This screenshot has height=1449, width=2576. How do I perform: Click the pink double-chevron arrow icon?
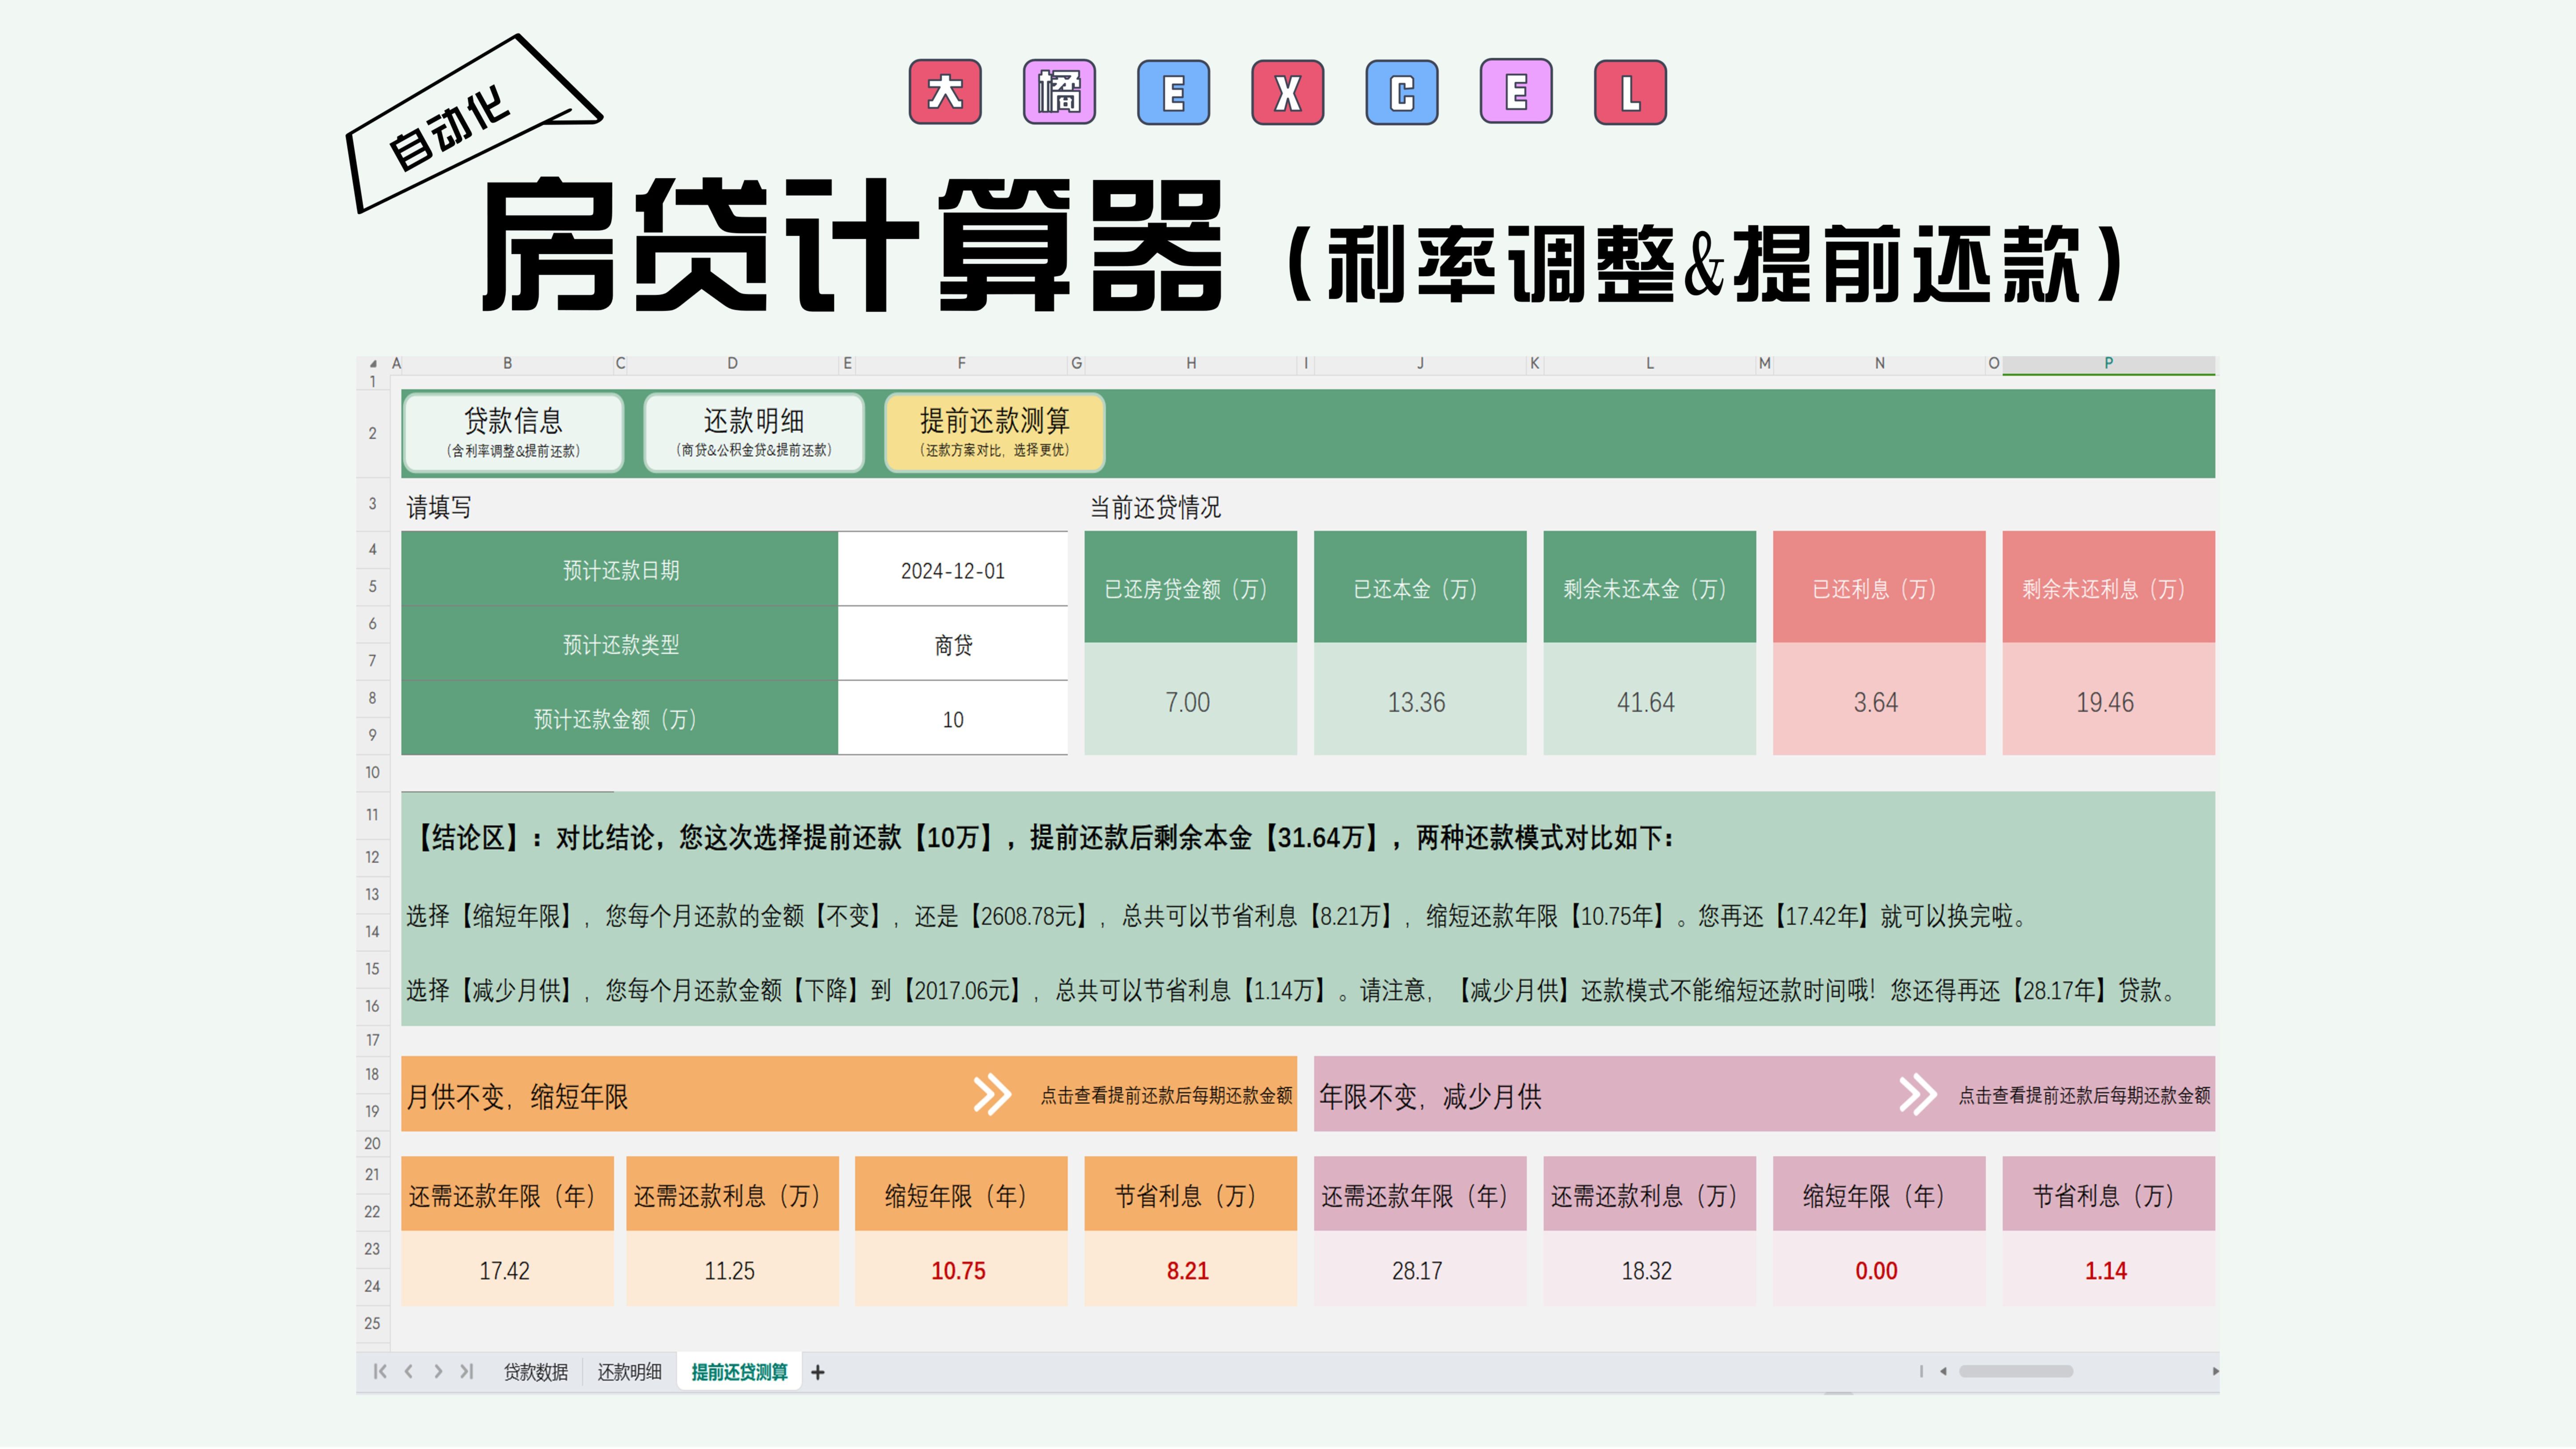click(1917, 1095)
